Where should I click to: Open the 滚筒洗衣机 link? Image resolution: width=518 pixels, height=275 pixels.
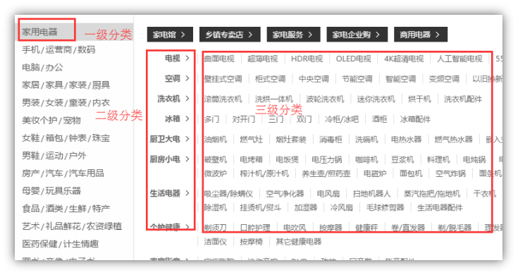pyautogui.click(x=223, y=99)
